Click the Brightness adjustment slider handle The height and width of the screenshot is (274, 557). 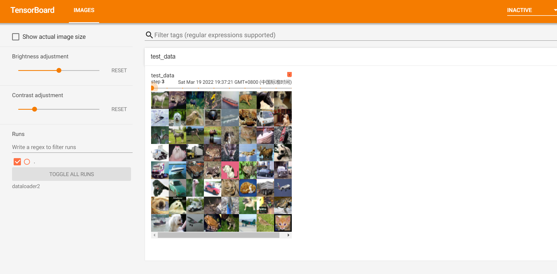click(59, 70)
